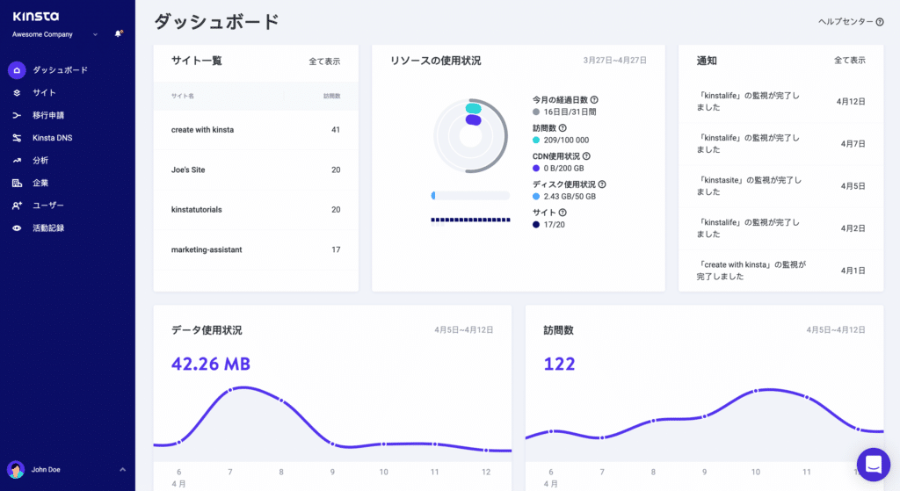900x491 pixels.
Task: Click the 活動記録 eye icon
Action: click(17, 228)
